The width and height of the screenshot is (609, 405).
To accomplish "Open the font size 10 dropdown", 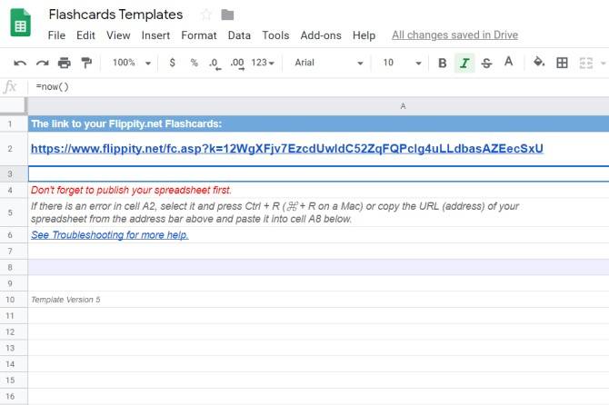I will [x=402, y=63].
